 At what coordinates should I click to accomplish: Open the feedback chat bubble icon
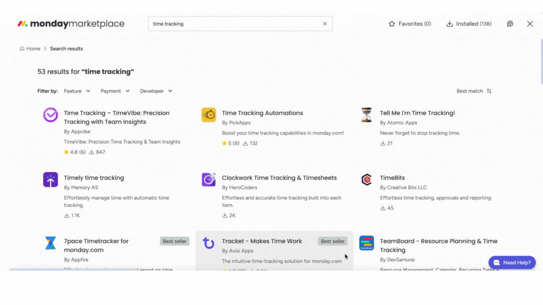510,24
